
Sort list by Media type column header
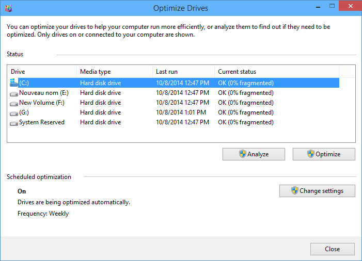coord(114,72)
